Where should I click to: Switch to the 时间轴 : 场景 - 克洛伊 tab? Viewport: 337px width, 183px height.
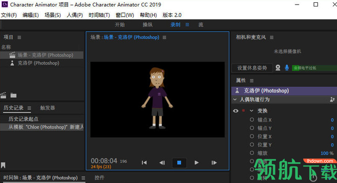click(41, 178)
